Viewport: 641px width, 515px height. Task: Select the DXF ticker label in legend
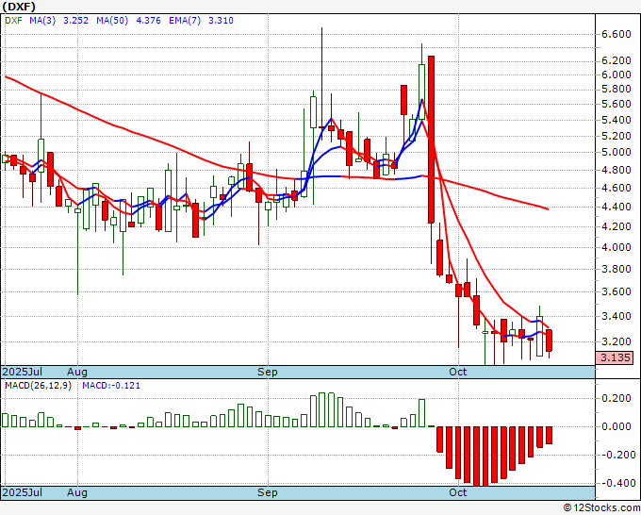pos(13,20)
